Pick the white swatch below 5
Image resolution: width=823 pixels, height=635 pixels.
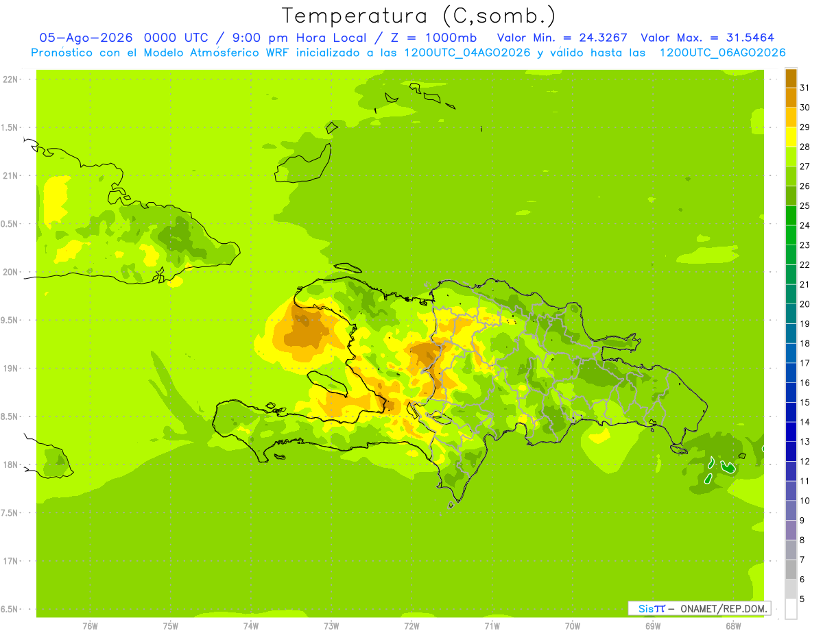click(x=791, y=608)
